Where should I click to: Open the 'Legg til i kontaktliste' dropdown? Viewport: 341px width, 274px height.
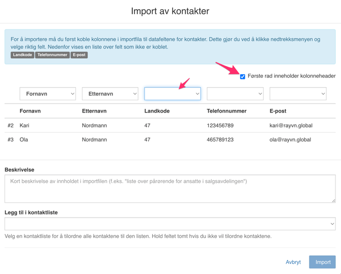[x=170, y=224]
